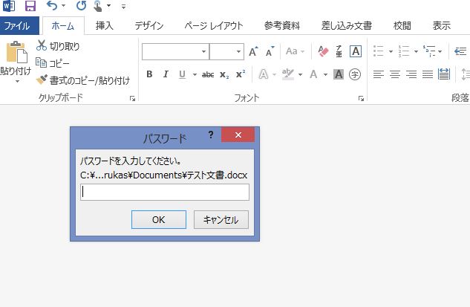
Task: Align text right
Action: pos(411,74)
